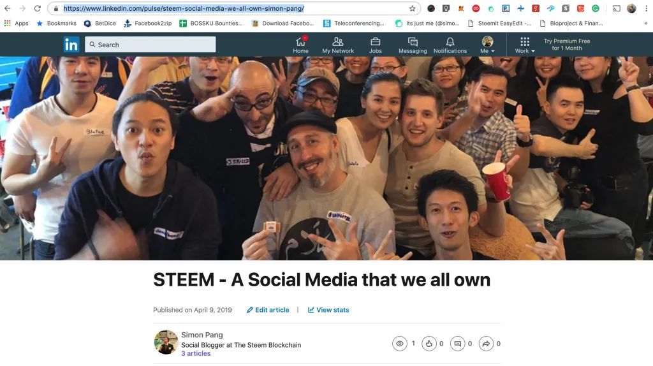This screenshot has height=366, width=653.
Task: Click the views eye icon
Action: coord(399,344)
